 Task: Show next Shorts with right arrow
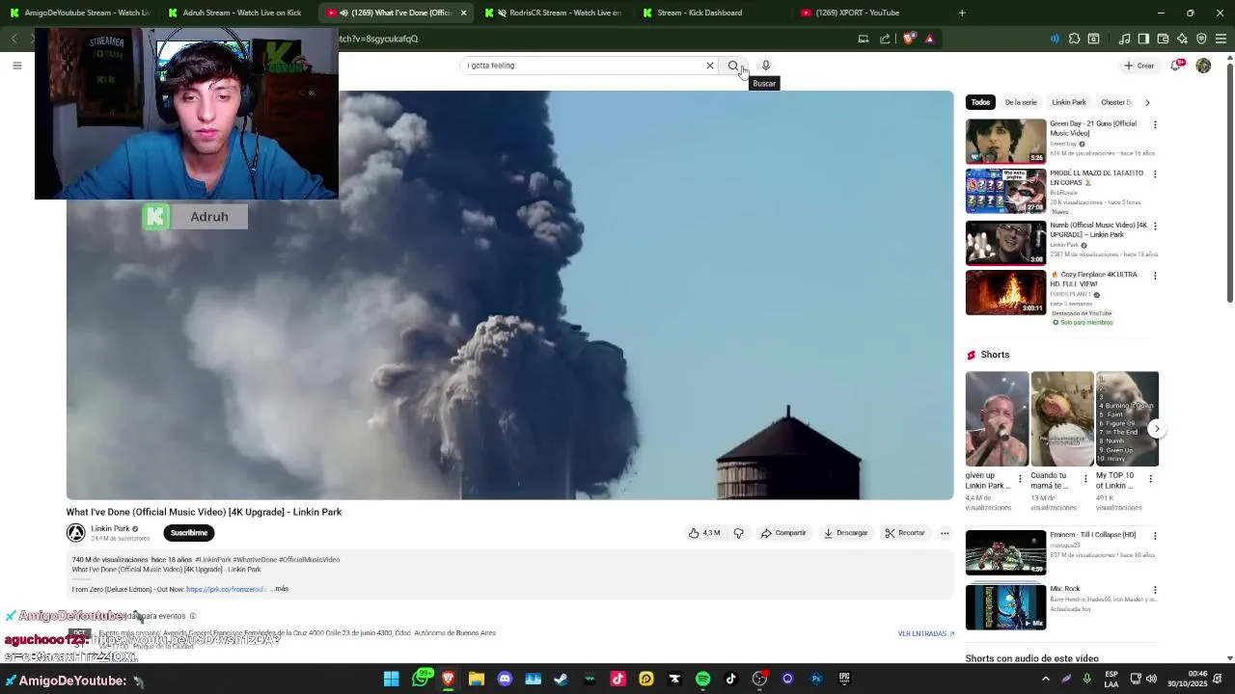[1157, 429]
